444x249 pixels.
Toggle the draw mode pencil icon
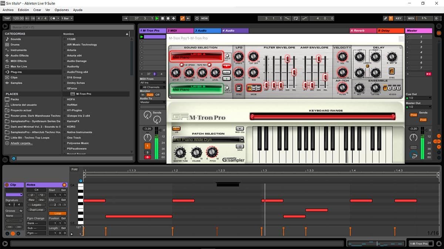pyautogui.click(x=385, y=18)
